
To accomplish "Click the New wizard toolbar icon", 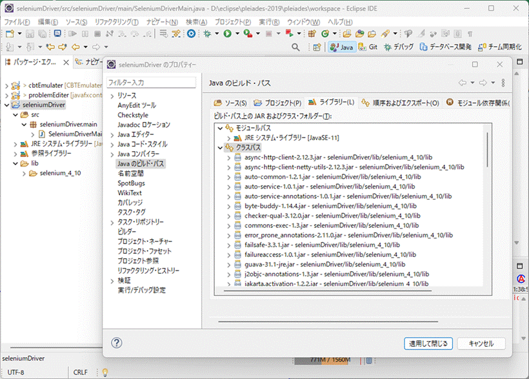I will [10, 34].
